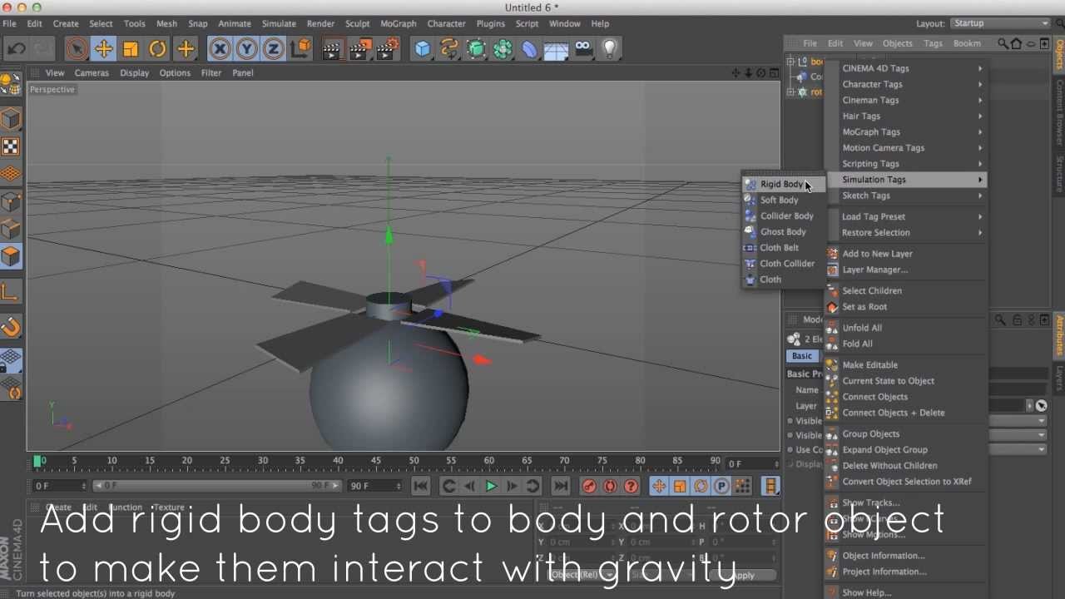Expand the Load Tag Preset submenu
Viewport: 1065px width, 599px height.
[x=908, y=216]
